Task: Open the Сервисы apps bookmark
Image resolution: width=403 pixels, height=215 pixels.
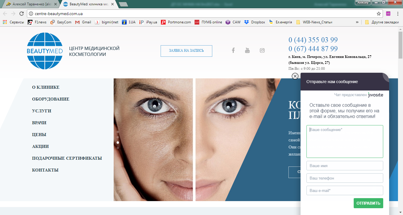Action: click(13, 22)
